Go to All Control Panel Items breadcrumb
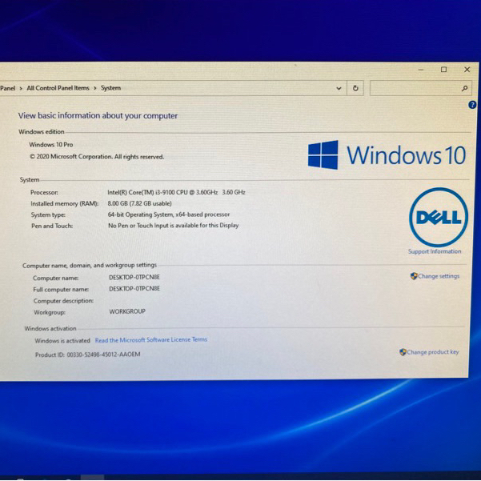This screenshot has width=481, height=481. pos(58,88)
